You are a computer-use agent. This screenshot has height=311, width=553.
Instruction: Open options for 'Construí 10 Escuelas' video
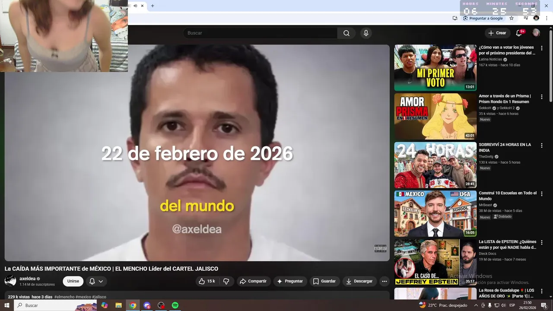(x=542, y=194)
